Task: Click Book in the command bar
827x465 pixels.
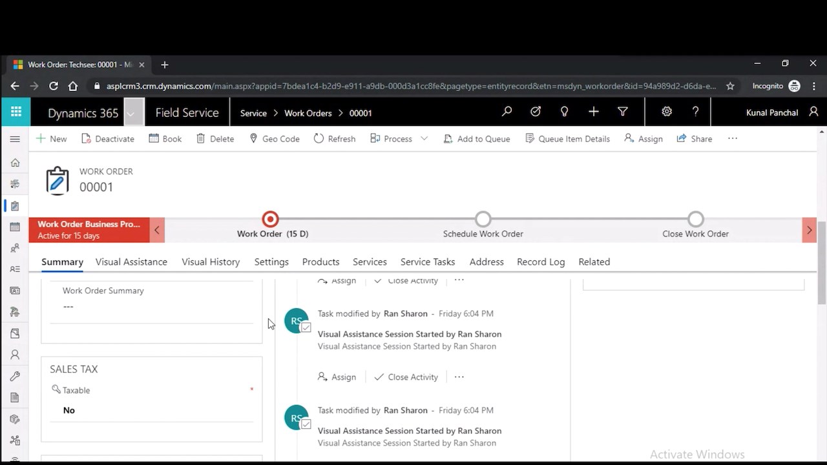Action: (165, 139)
